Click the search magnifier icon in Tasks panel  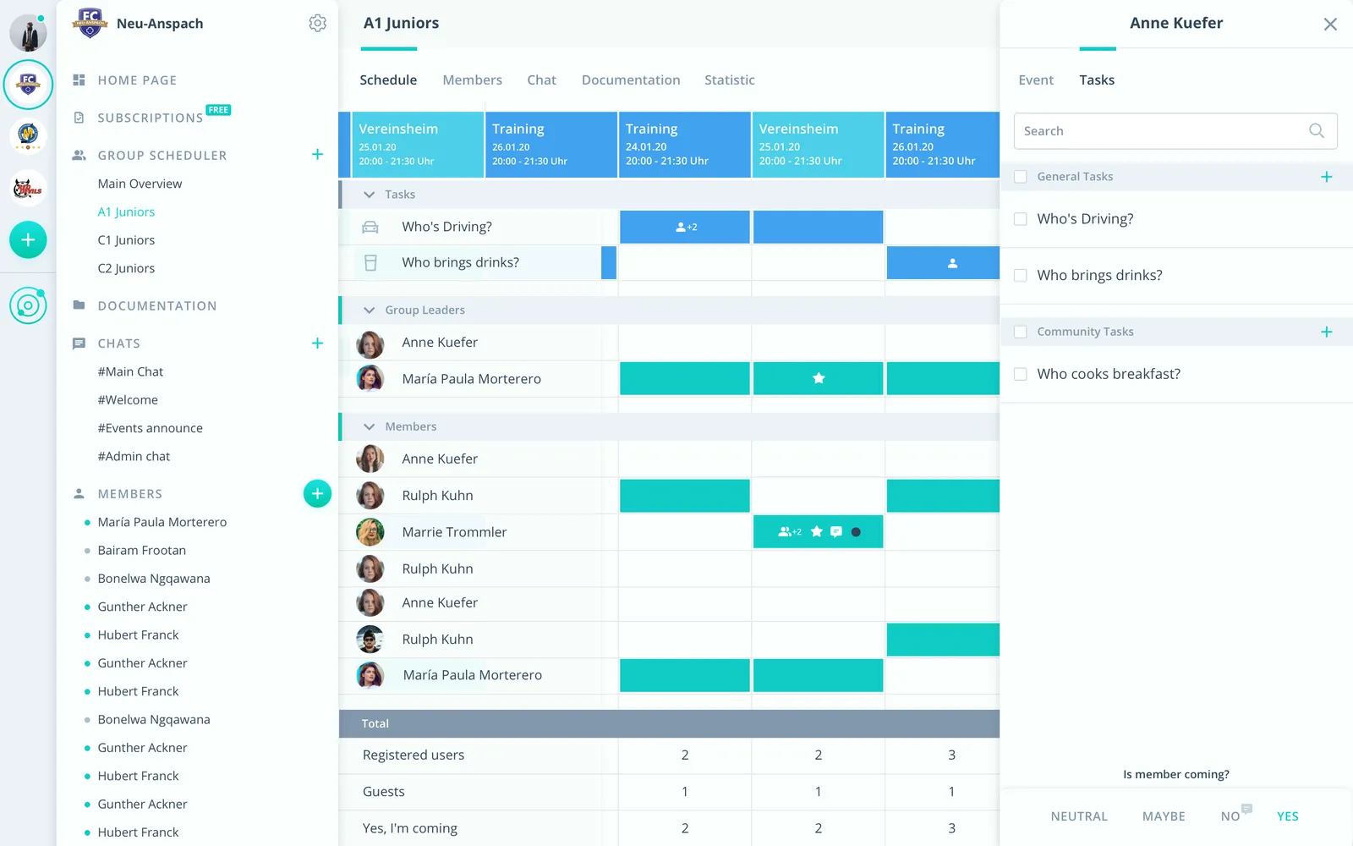pos(1317,131)
